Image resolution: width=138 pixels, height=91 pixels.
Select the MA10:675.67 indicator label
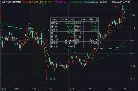[x=47, y=2]
